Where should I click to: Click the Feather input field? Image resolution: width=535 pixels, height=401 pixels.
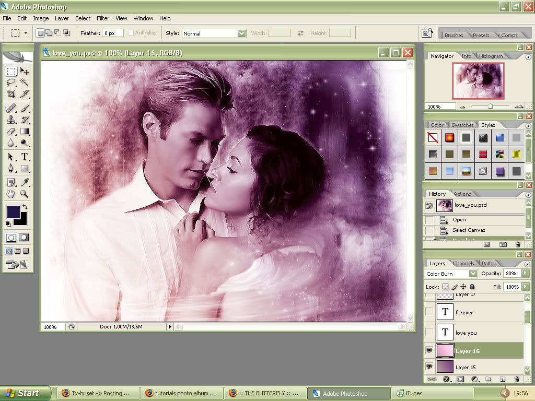(x=113, y=33)
